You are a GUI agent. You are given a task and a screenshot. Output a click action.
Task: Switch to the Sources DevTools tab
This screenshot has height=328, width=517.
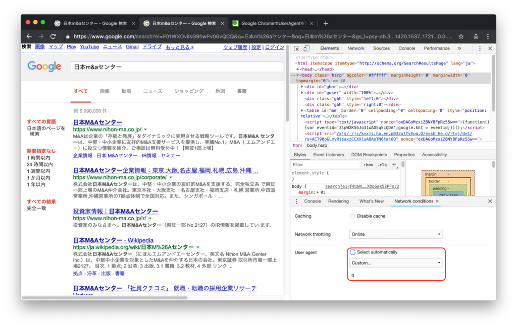381,48
